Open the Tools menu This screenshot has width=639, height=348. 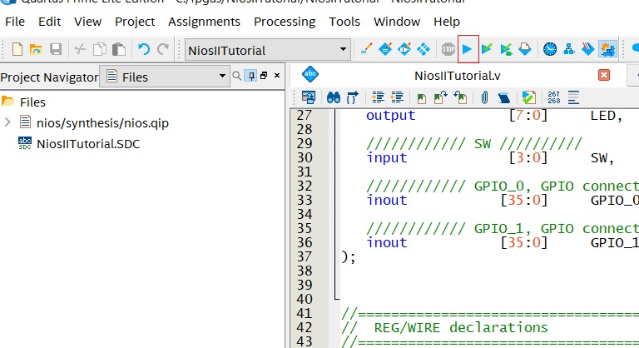pyautogui.click(x=344, y=22)
